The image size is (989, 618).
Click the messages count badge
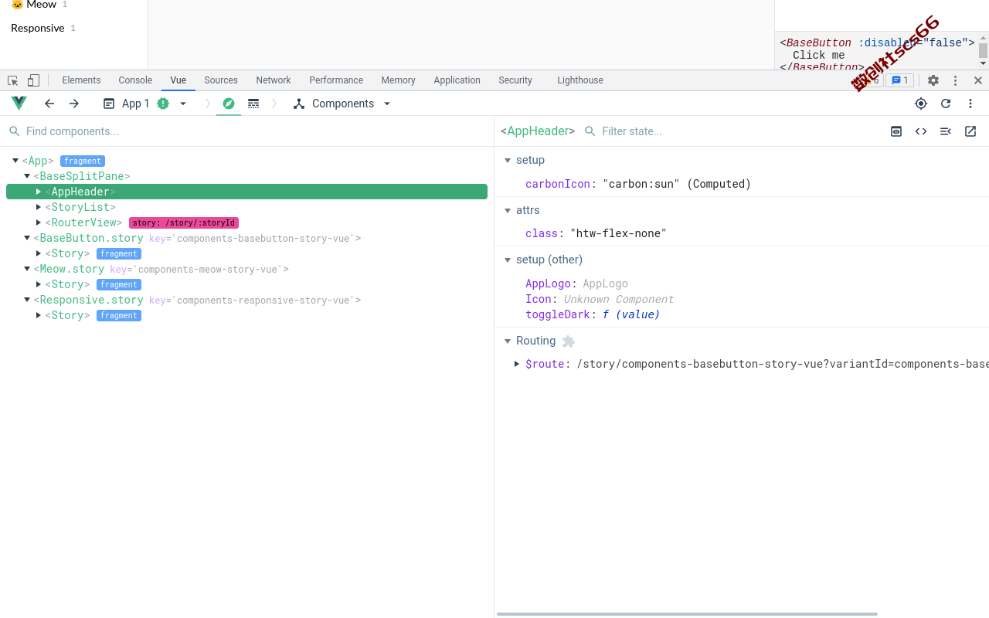pyautogui.click(x=900, y=80)
